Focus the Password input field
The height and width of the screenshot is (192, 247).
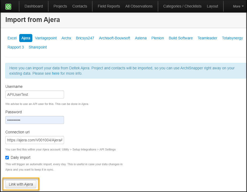(35, 120)
